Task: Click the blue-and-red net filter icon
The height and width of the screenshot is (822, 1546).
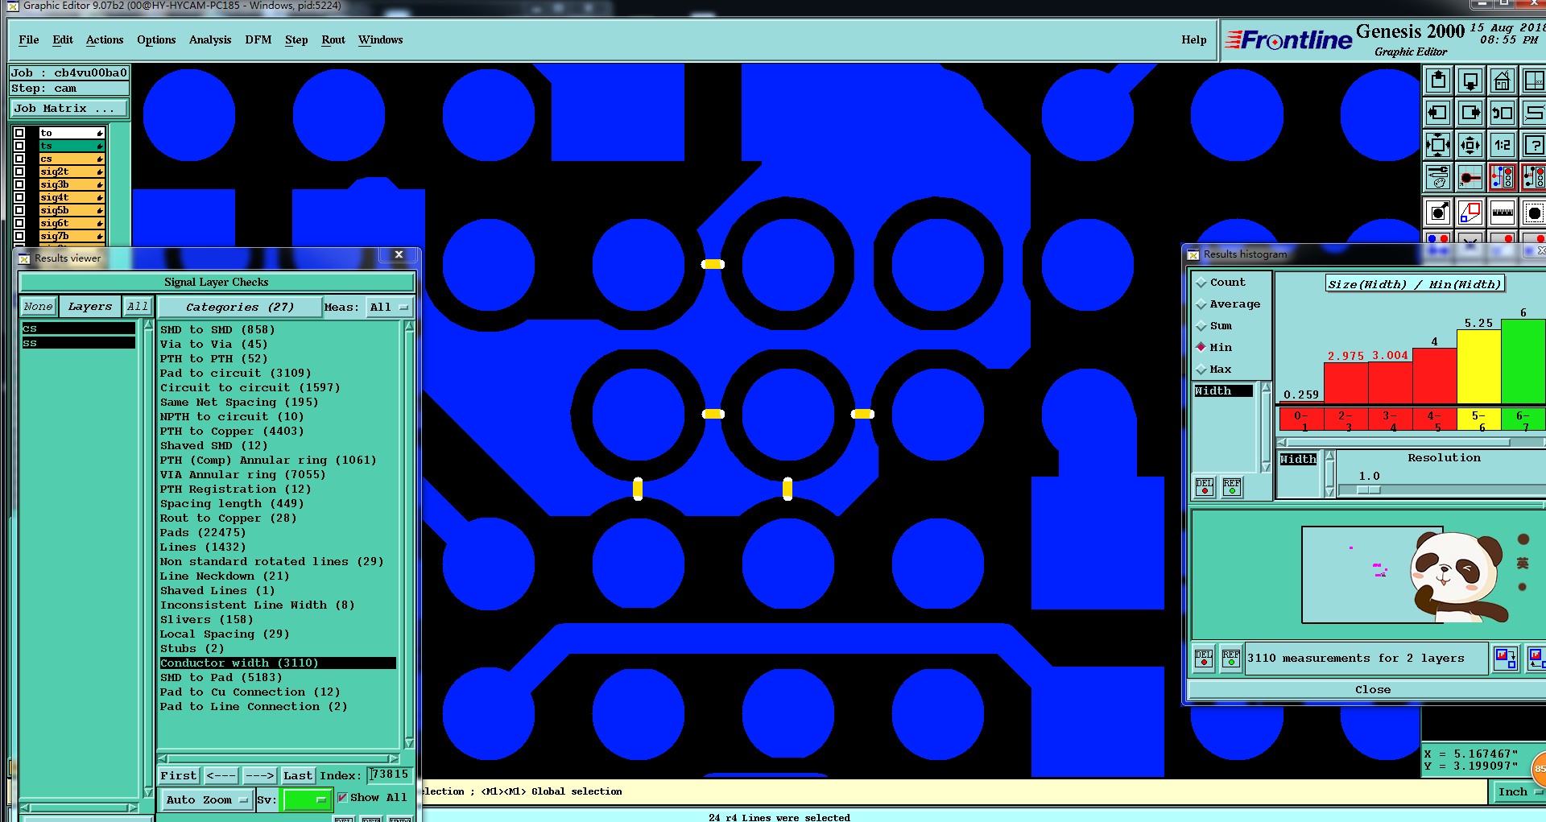Action: (1503, 177)
